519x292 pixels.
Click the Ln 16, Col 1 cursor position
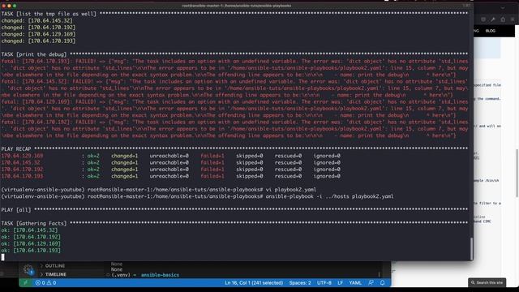coord(254,283)
